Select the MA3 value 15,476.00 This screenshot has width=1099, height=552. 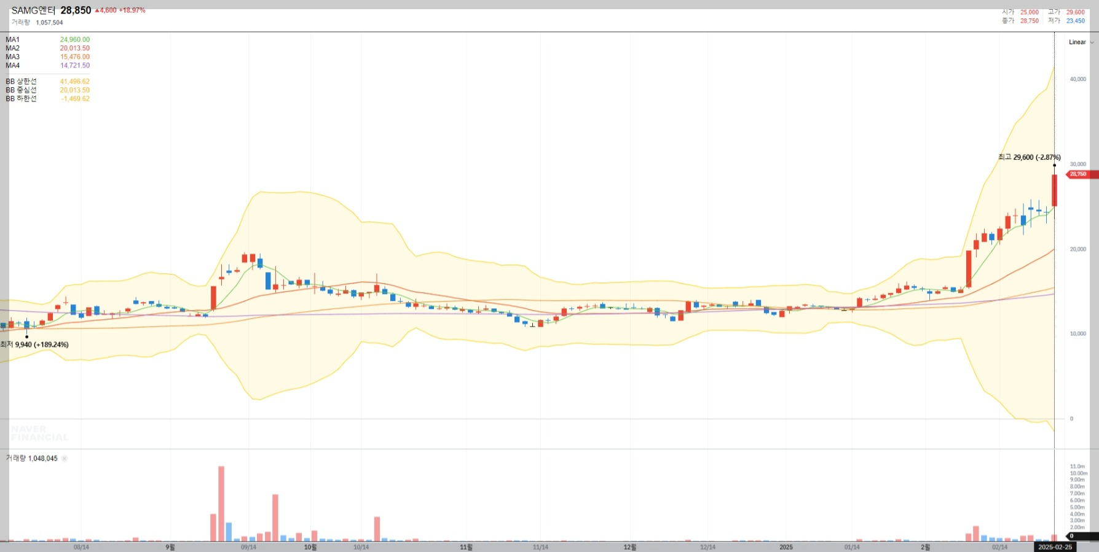click(x=75, y=57)
